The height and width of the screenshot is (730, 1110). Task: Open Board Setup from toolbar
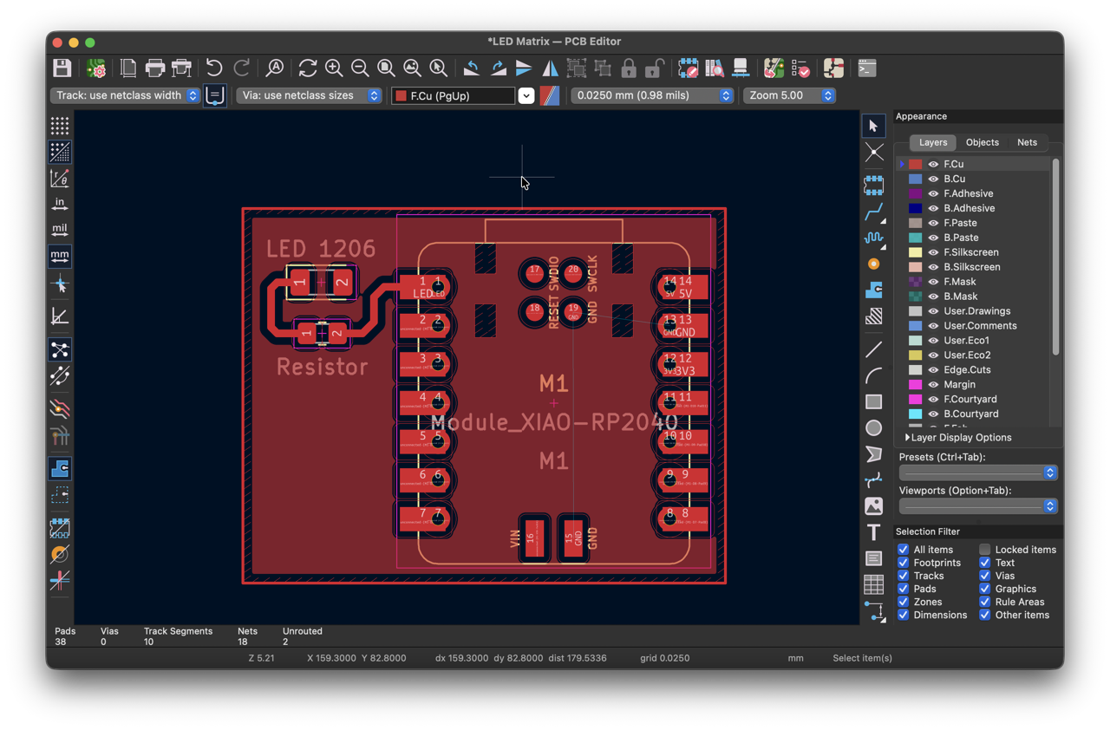click(x=96, y=68)
